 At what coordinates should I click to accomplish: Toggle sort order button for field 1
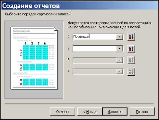[x=131, y=37]
